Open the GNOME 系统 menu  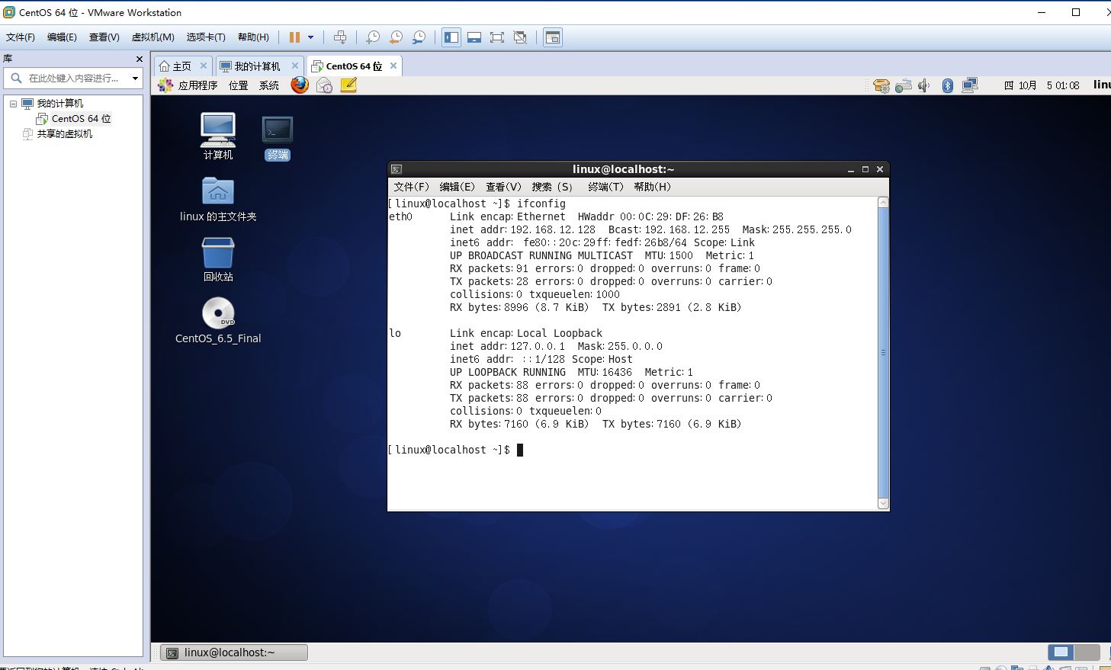click(269, 85)
